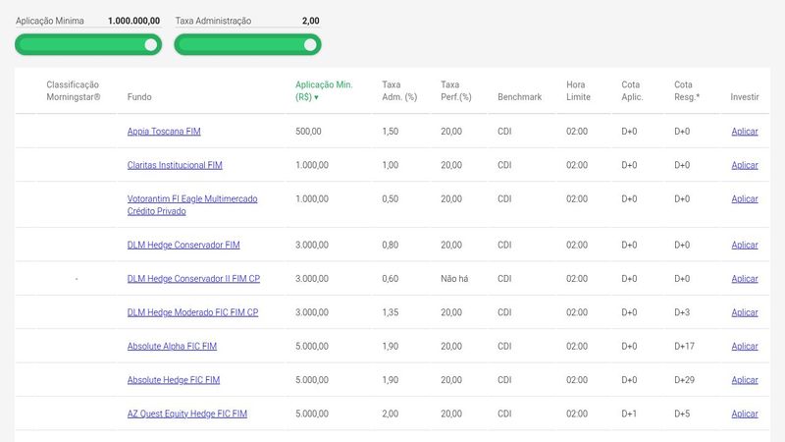785x442 pixels.
Task: Click the Taxa Administração slider handle
Action: click(310, 44)
